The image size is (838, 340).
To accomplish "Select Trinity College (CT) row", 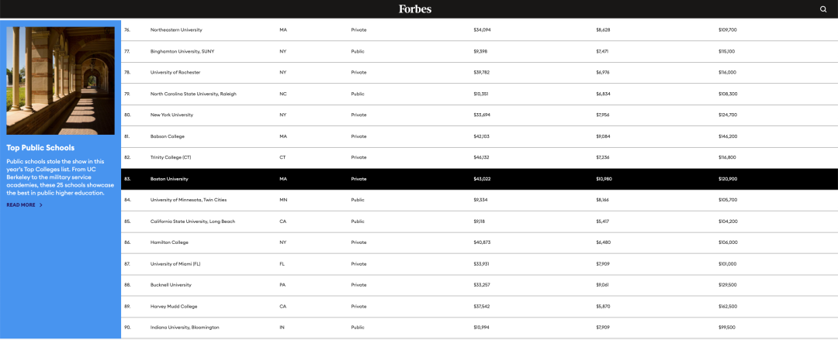I will tap(480, 157).
